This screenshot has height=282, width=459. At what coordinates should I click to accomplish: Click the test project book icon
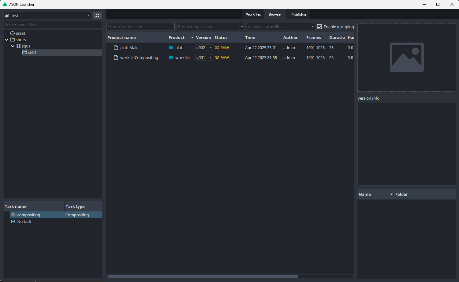pyautogui.click(x=7, y=16)
